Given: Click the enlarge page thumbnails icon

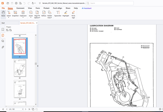Looking at the screenshot, I should point(7,30).
